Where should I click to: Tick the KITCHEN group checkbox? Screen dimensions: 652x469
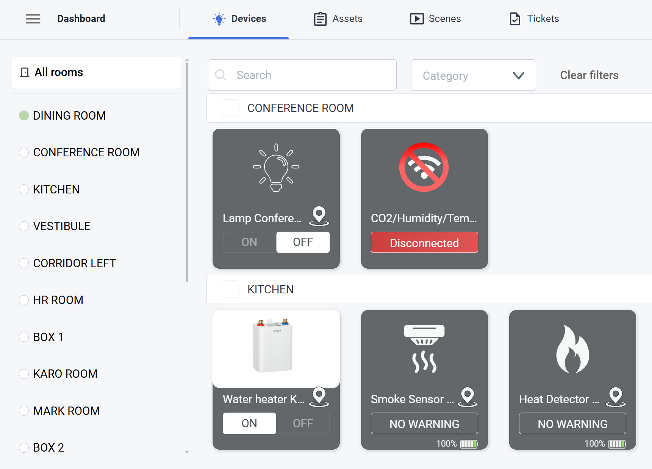click(x=230, y=290)
